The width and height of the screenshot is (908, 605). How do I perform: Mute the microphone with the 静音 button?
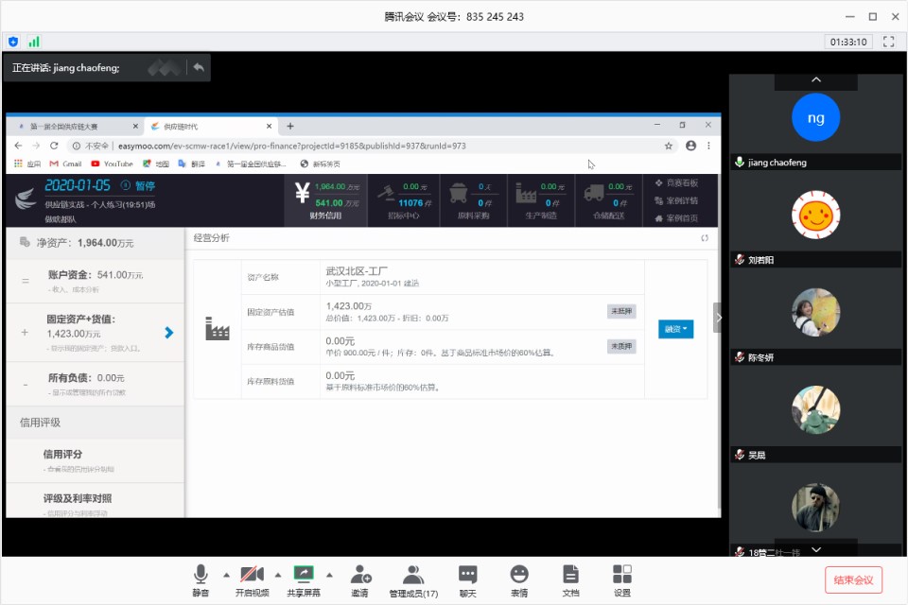tap(201, 579)
